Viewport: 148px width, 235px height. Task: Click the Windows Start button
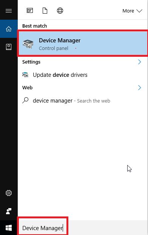pos(9,228)
